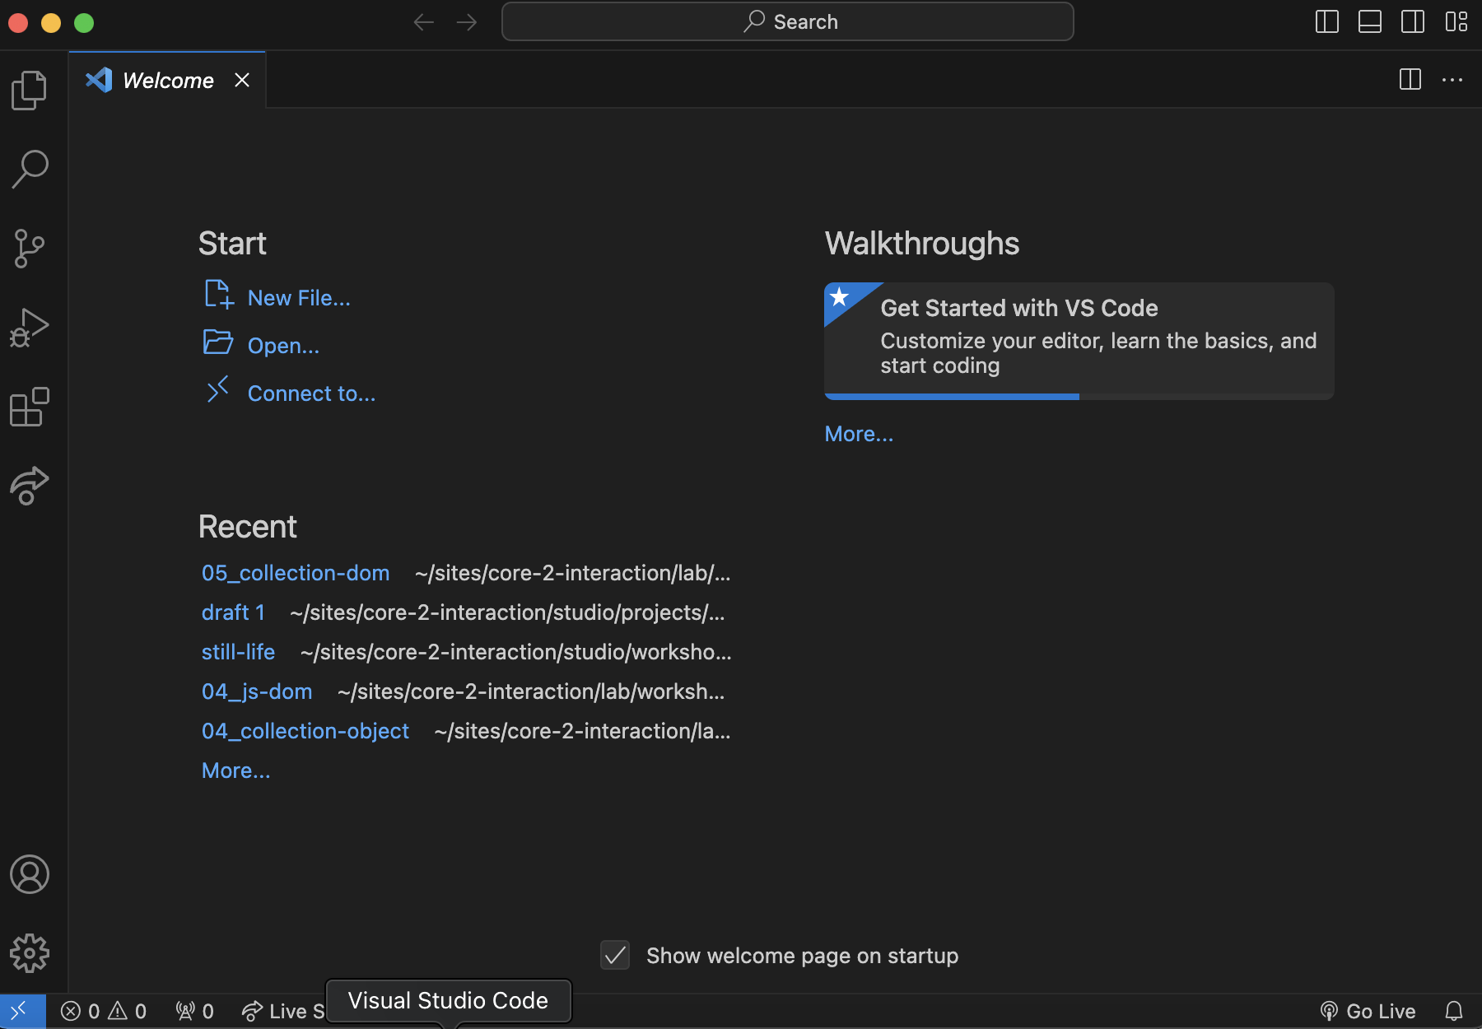The width and height of the screenshot is (1482, 1029).
Task: Toggle the primary side bar layout button
Action: pos(1327,22)
